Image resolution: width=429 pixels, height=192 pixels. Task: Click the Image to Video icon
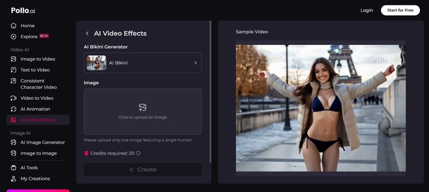click(14, 59)
